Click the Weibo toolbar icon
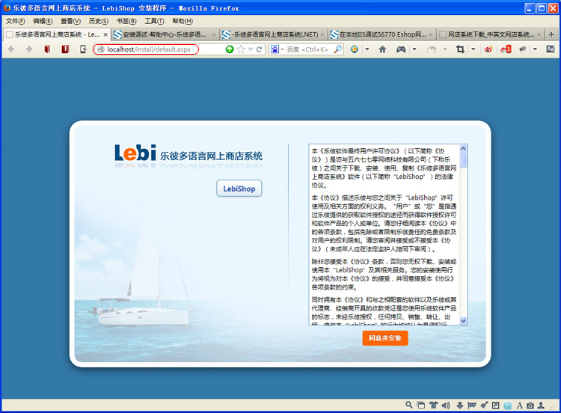561x413 pixels. pyautogui.click(x=488, y=49)
